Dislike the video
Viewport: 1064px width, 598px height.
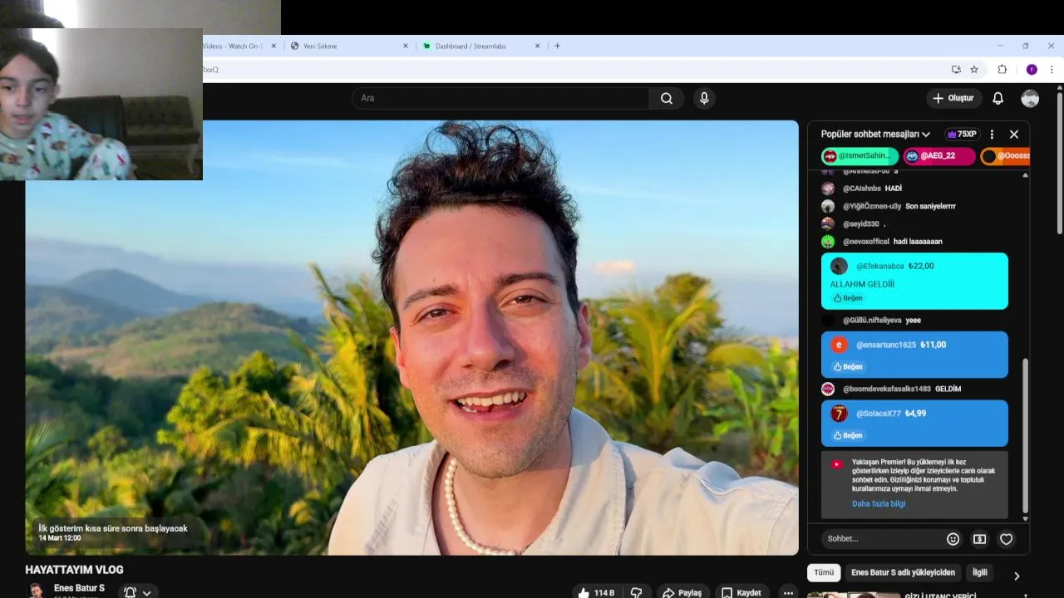[x=636, y=592]
